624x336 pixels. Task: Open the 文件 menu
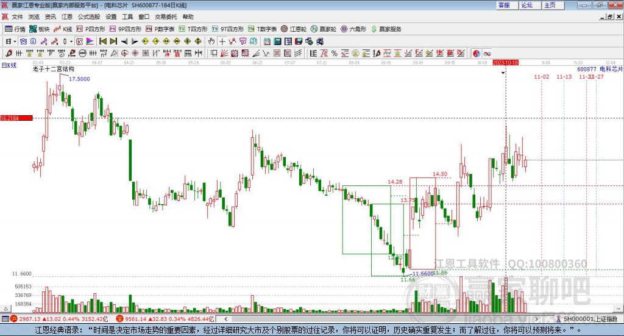(x=18, y=16)
